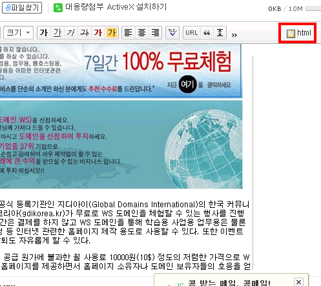Viewport: 321px width, 286px height.
Task: Click the globe domain banner image
Action: 121,144
